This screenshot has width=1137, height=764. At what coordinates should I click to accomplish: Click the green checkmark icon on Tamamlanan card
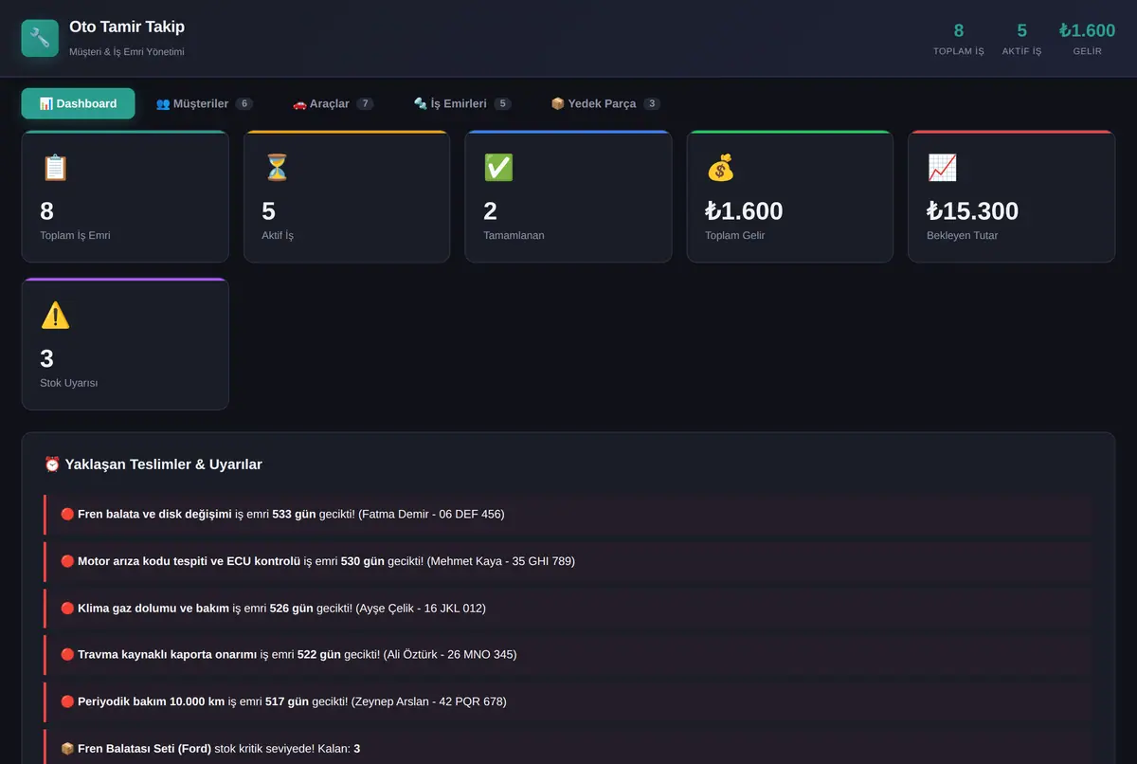(498, 169)
